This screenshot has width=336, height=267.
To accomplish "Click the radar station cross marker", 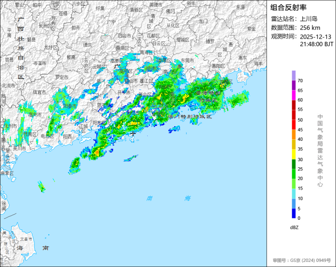I will coord(133,134).
